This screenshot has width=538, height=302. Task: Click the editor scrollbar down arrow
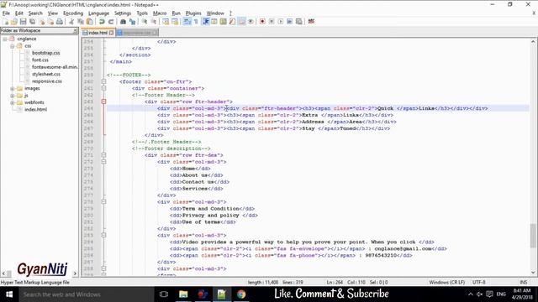click(533, 273)
